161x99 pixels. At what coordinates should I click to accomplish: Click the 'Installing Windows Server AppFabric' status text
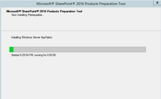tap(32, 37)
